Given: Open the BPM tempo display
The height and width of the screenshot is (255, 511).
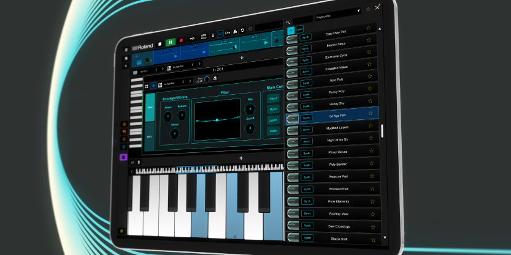Looking at the screenshot, I should [x=204, y=37].
